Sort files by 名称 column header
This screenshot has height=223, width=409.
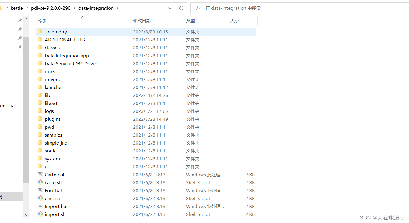point(41,21)
